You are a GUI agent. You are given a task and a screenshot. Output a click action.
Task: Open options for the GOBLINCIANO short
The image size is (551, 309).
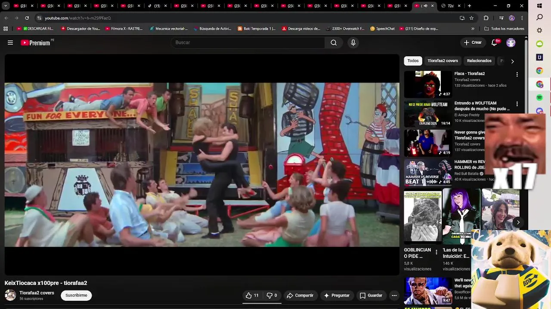(436, 252)
